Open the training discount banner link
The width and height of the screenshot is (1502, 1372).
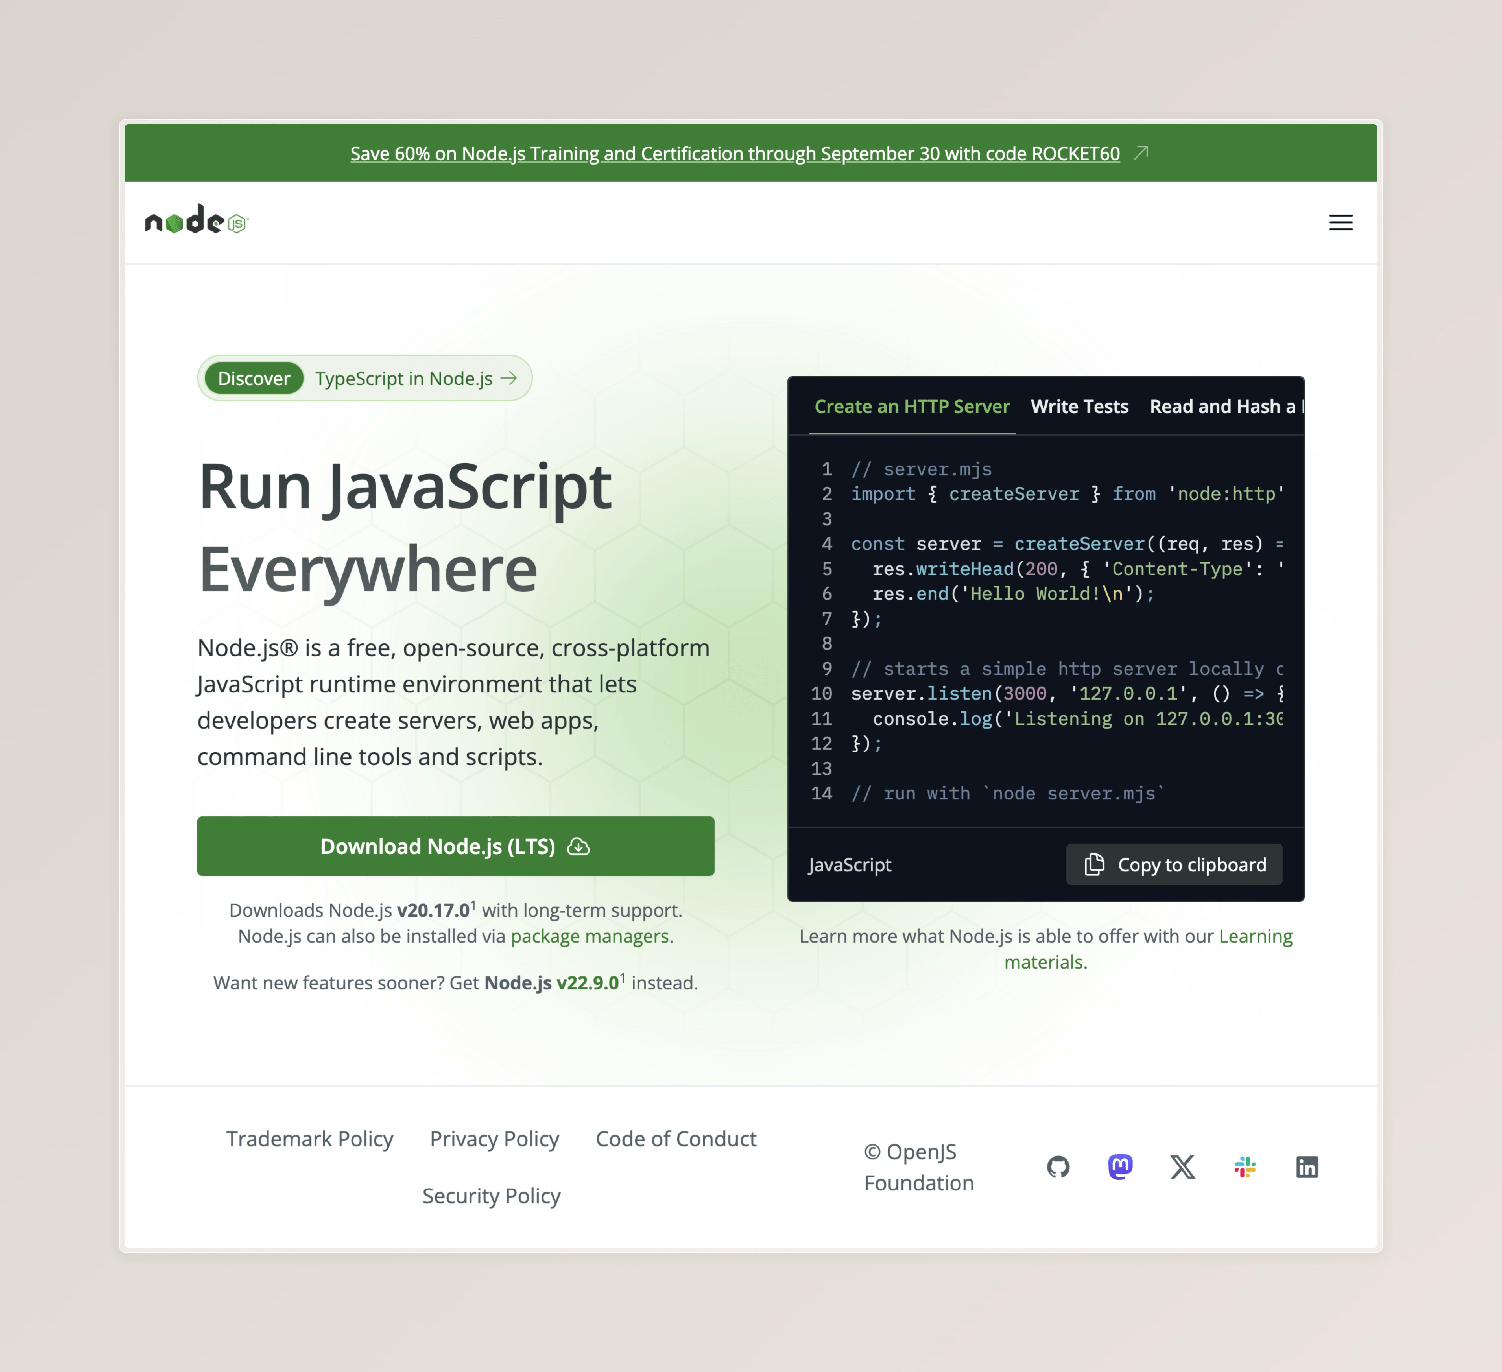(x=734, y=153)
